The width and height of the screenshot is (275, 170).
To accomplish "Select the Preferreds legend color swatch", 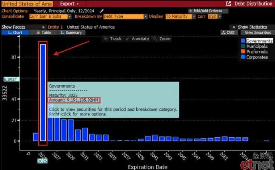I will pyautogui.click(x=243, y=51).
